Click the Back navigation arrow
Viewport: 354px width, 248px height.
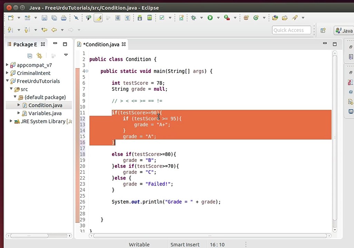click(54, 30)
